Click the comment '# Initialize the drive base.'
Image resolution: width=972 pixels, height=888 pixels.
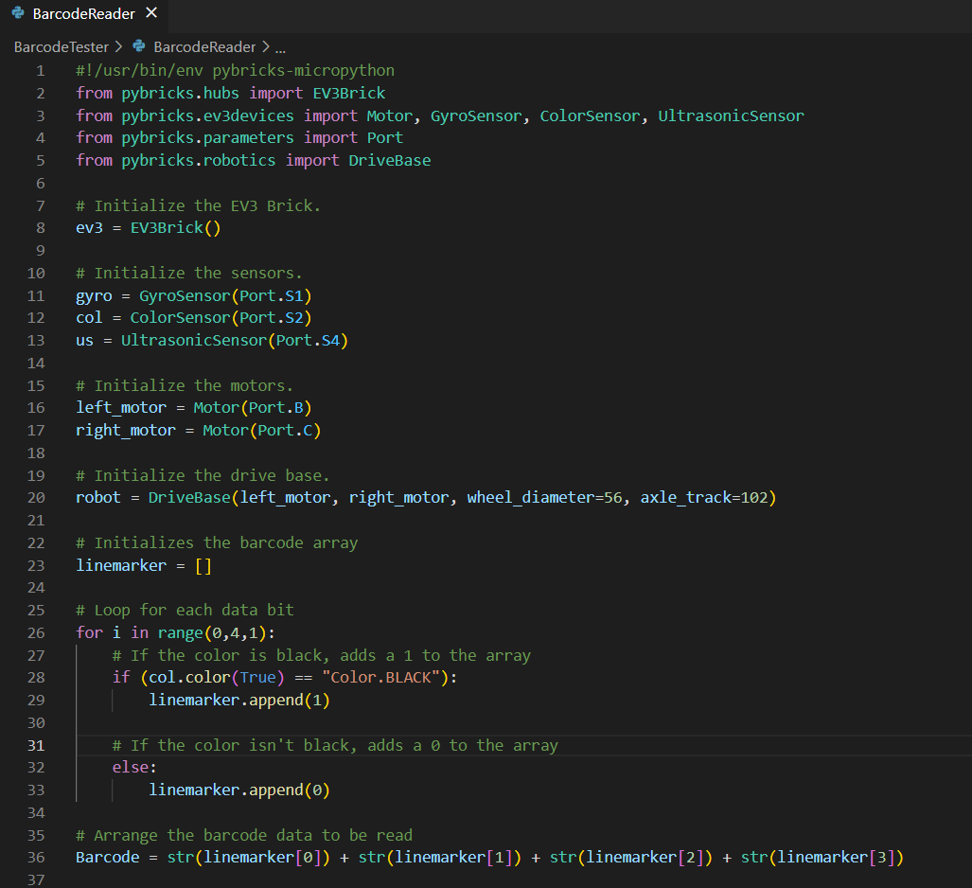coord(203,475)
